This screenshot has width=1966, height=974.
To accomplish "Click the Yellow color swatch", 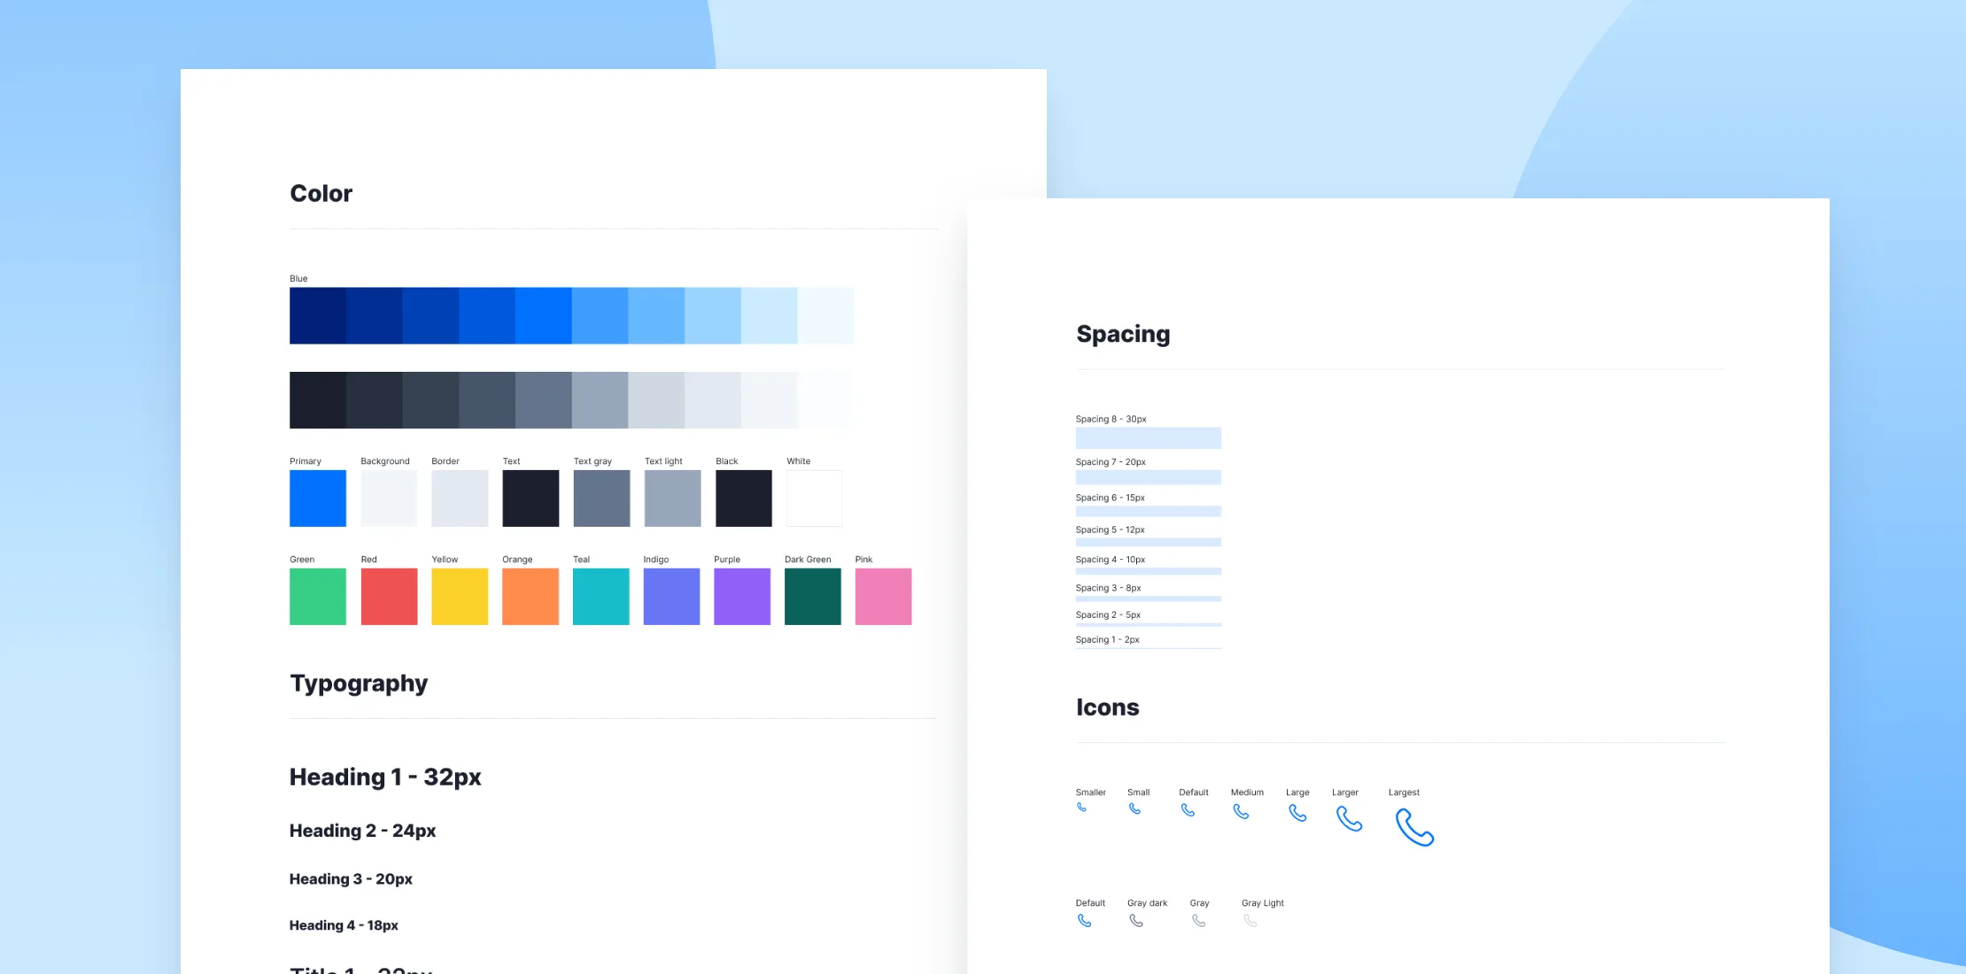I will (460, 597).
